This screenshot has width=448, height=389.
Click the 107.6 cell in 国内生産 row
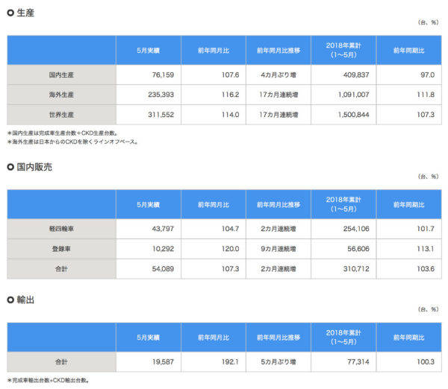click(x=230, y=75)
